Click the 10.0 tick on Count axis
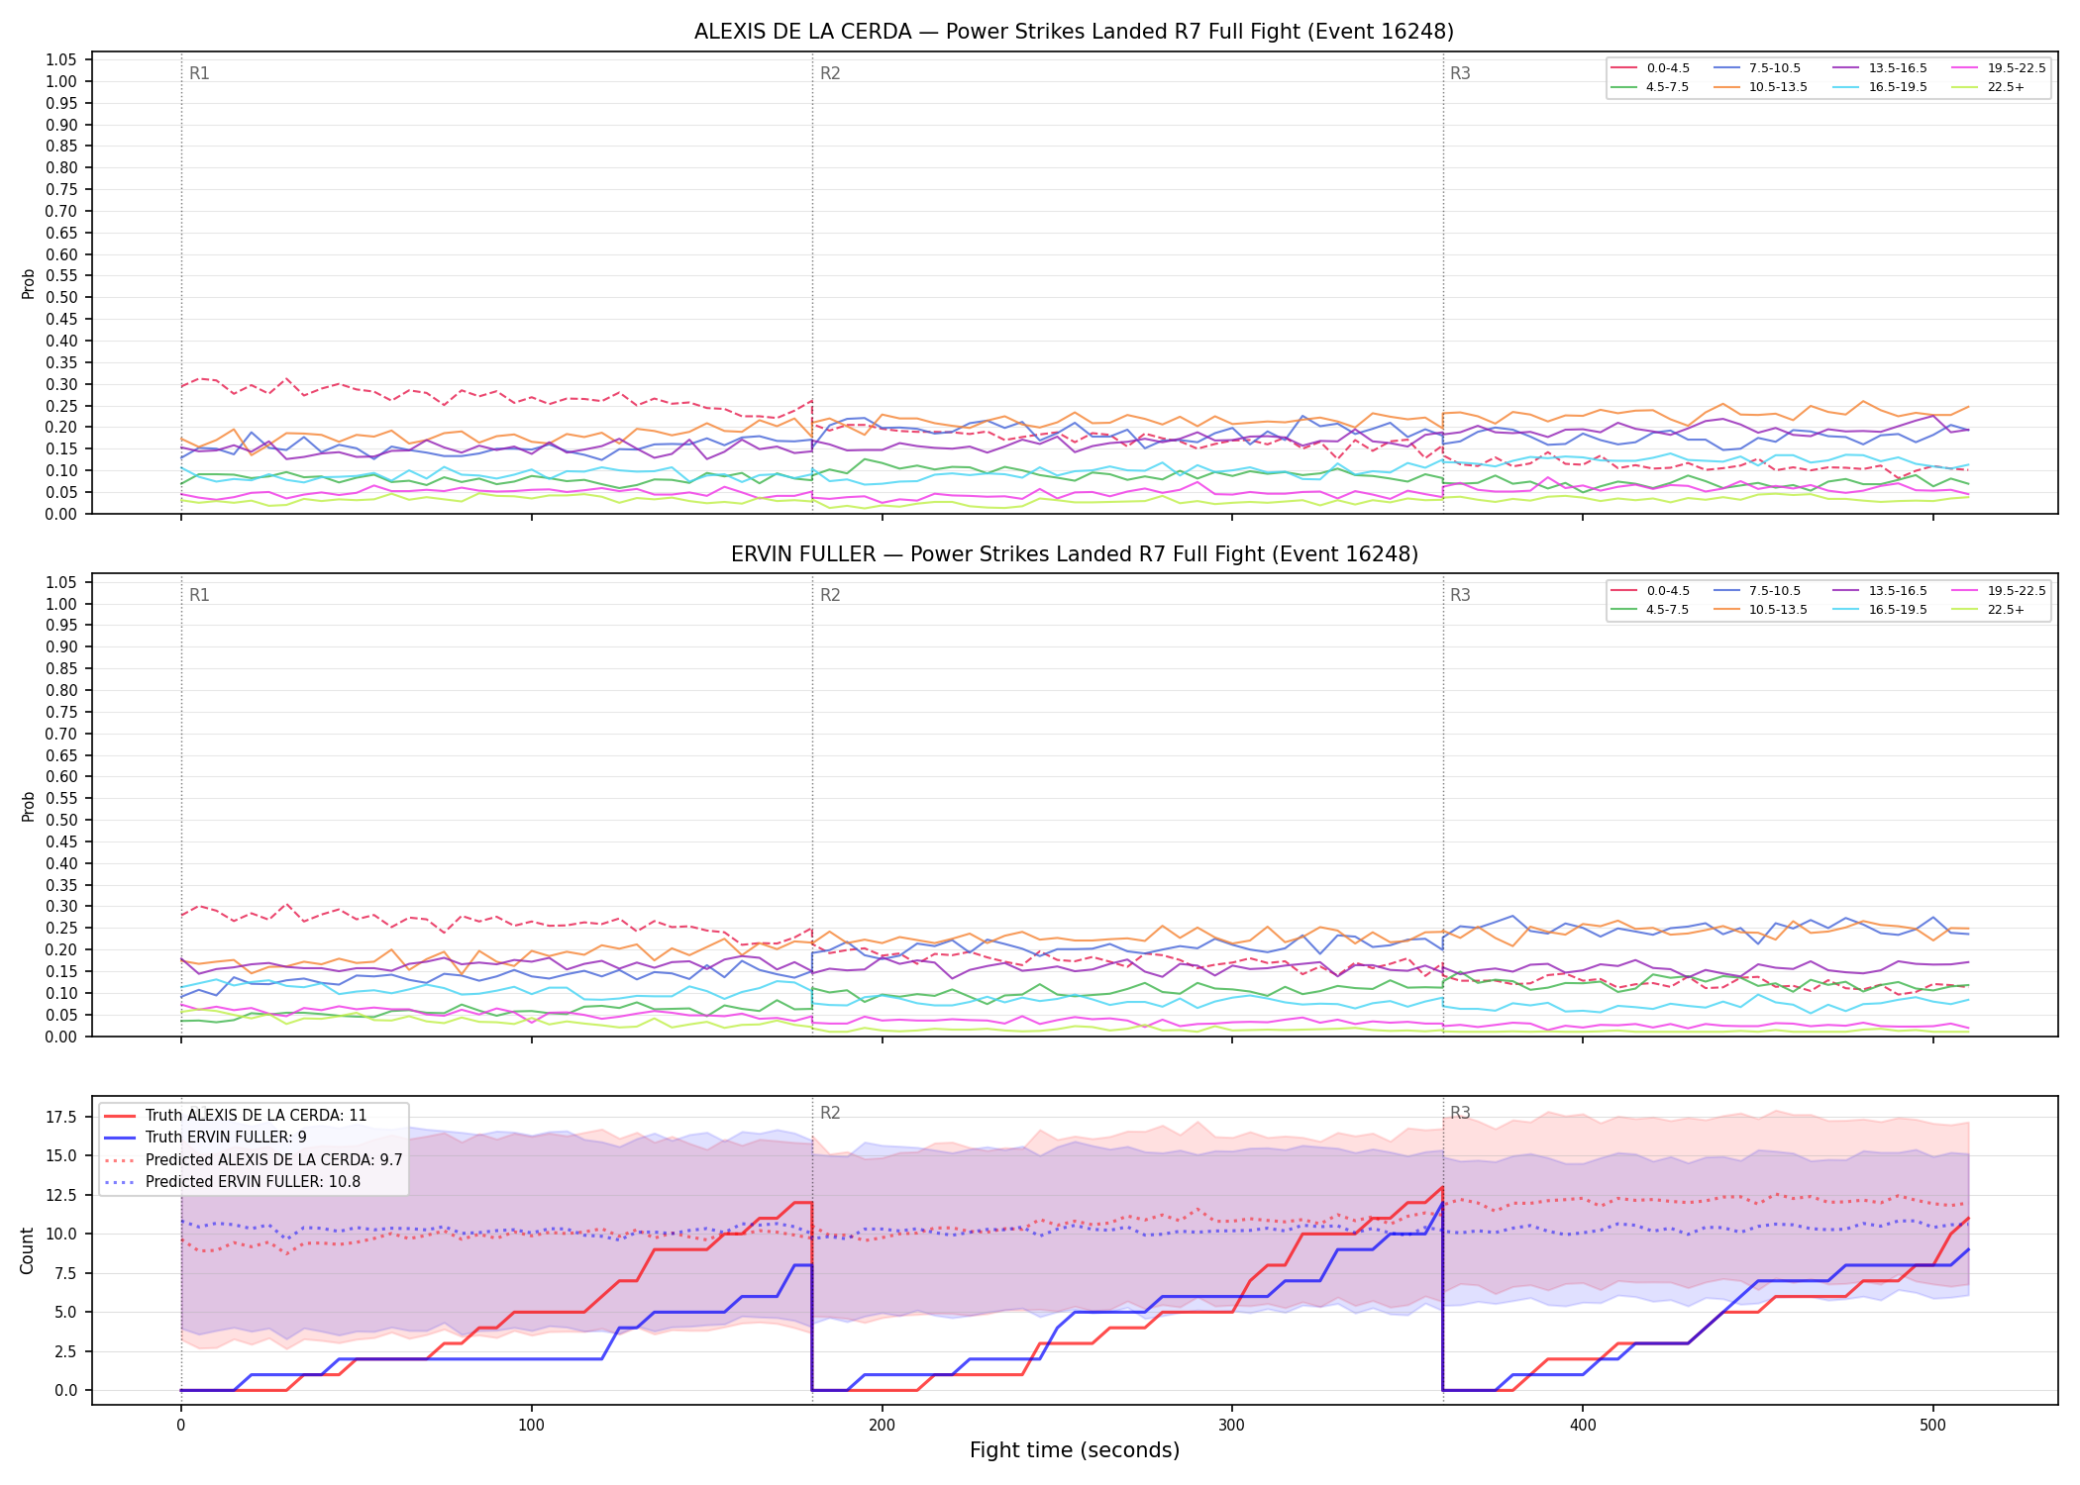 [62, 1234]
